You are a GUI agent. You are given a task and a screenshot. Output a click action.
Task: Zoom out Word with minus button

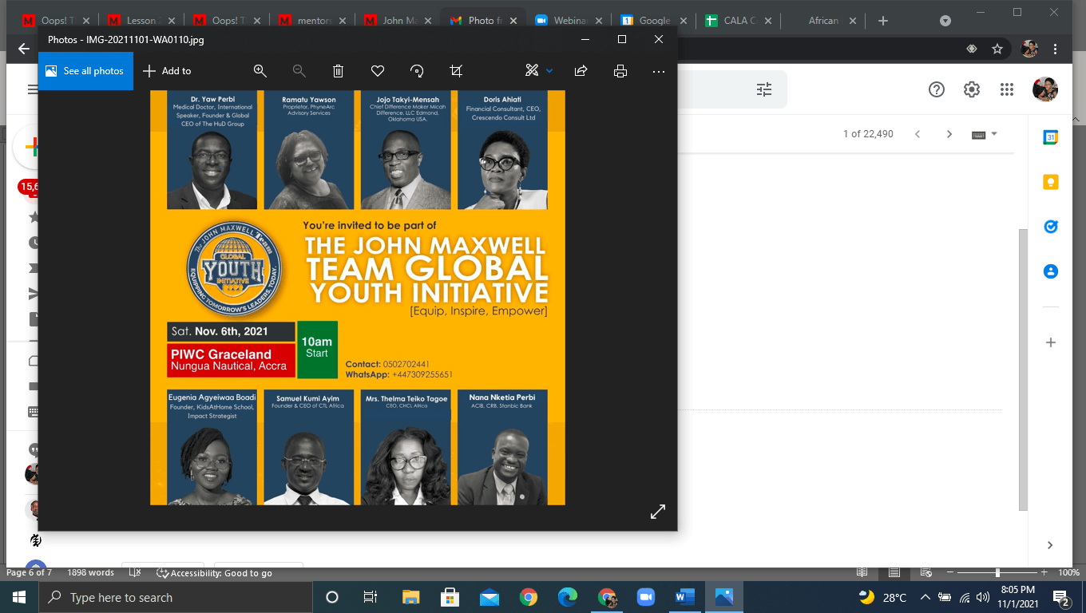pyautogui.click(x=949, y=572)
